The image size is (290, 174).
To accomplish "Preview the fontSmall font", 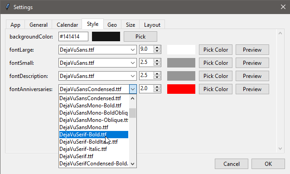I will coord(252,63).
